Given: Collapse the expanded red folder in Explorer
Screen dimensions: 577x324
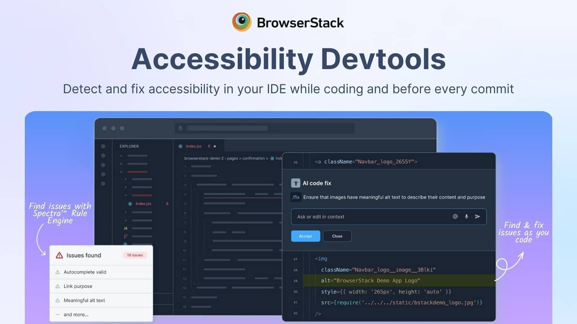Looking at the screenshot, I should (x=121, y=172).
